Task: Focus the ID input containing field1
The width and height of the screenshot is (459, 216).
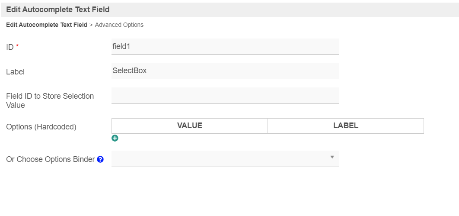Action: click(x=225, y=46)
